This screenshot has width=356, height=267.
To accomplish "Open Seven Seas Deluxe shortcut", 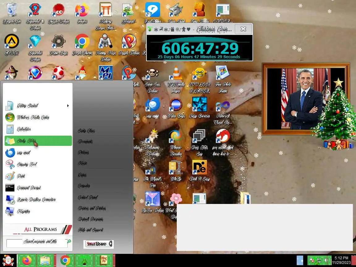I will [152, 79].
